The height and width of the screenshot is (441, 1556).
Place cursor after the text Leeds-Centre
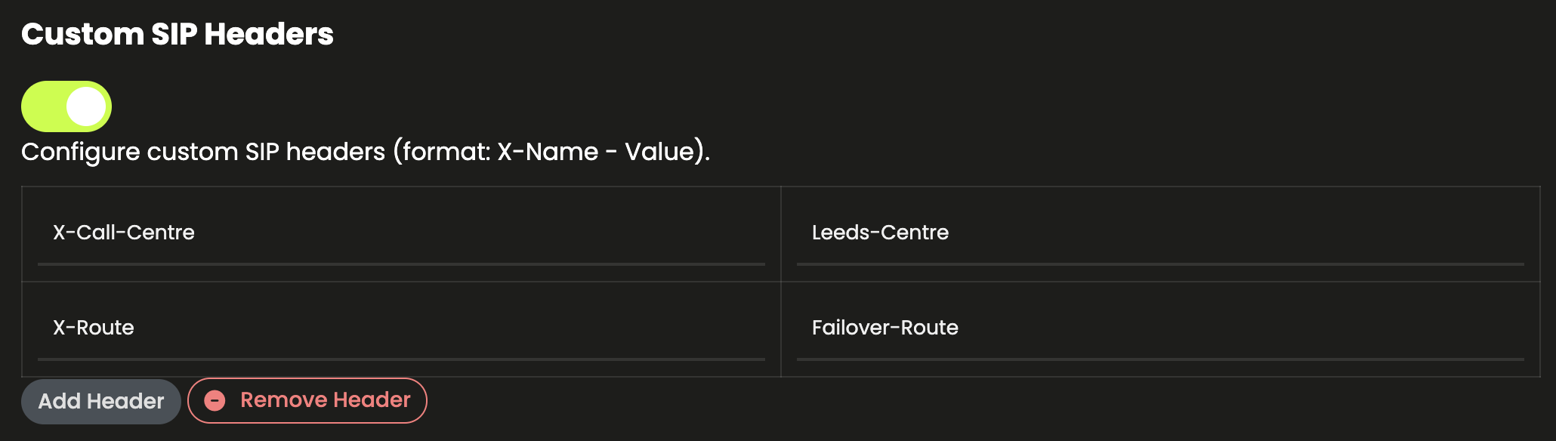click(x=951, y=233)
